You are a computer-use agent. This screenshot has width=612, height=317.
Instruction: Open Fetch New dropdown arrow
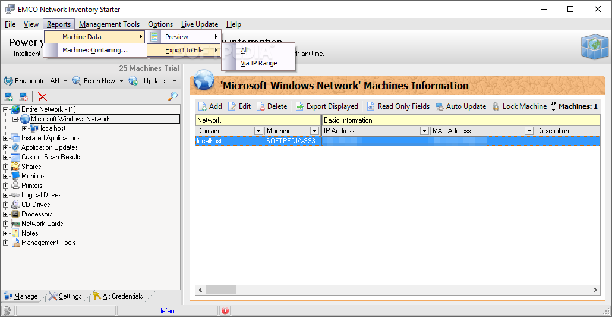[121, 81]
